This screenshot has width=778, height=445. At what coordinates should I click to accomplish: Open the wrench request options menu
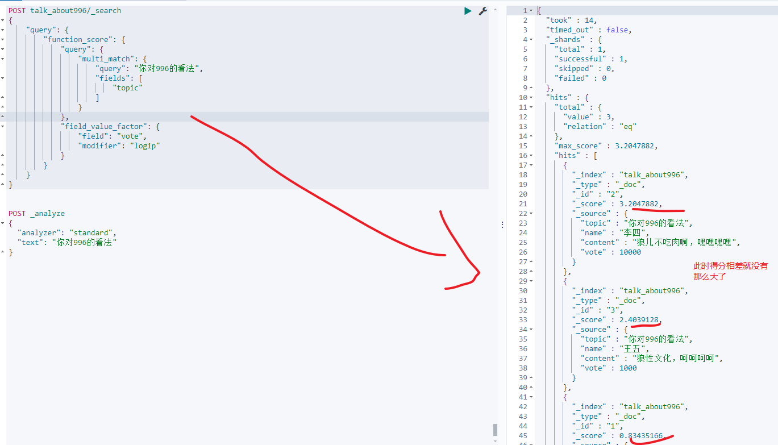[x=483, y=11]
